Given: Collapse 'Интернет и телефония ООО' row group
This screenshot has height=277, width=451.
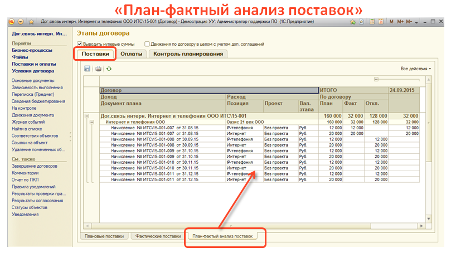Looking at the screenshot, I should click(92, 122).
